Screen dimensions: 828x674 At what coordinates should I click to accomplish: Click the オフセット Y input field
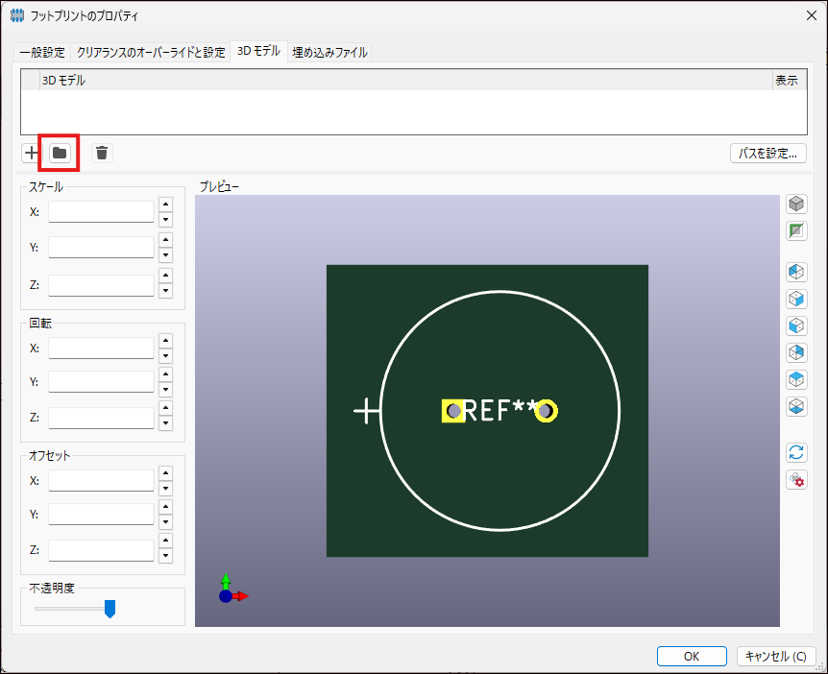pyautogui.click(x=101, y=515)
